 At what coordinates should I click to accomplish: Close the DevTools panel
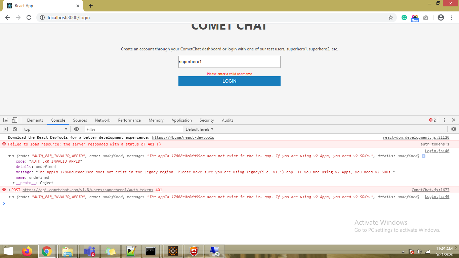tap(454, 120)
